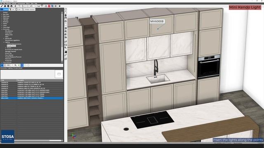
Task: Sort the list by the Code column
Action: 9,80
